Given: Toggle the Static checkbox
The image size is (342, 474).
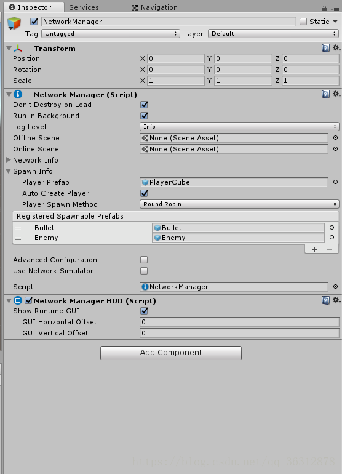Looking at the screenshot, I should [x=303, y=22].
